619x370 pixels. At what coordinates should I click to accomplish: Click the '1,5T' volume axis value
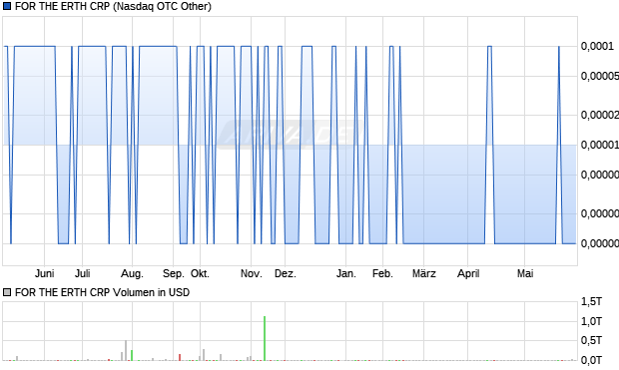[x=591, y=302]
